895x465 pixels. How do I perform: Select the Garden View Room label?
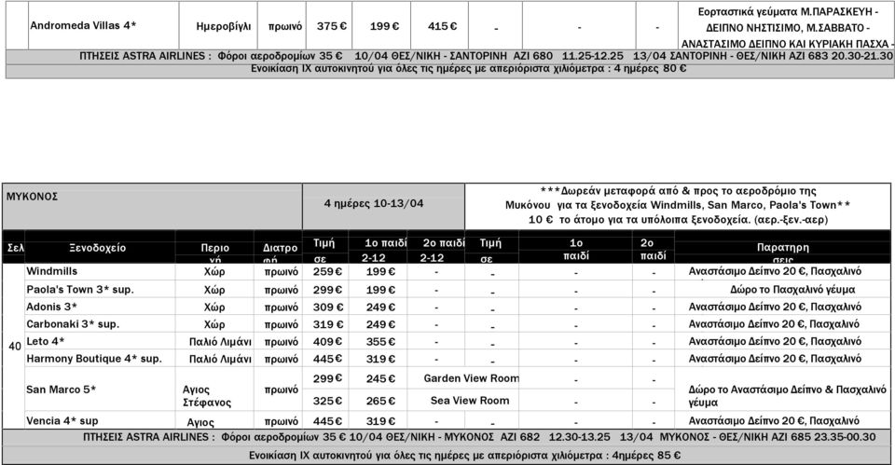472,378
